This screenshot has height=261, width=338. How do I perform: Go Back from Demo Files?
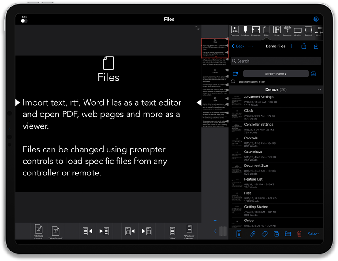coord(238,46)
